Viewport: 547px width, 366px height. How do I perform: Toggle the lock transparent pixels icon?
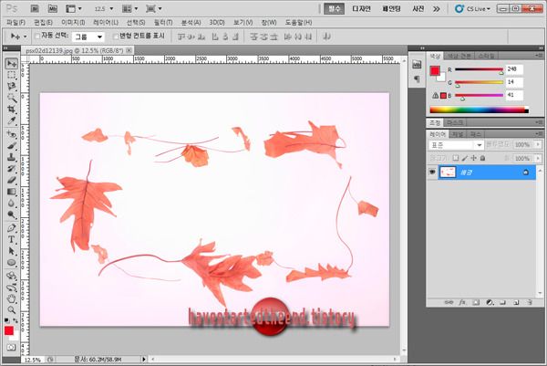(x=456, y=158)
